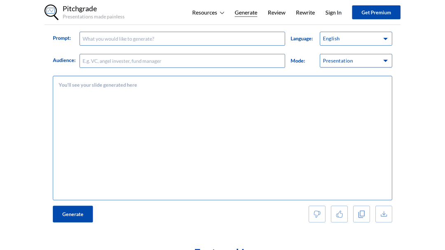Click the "Presentations made painless" tagline
The image size is (445, 250).
[x=94, y=17]
